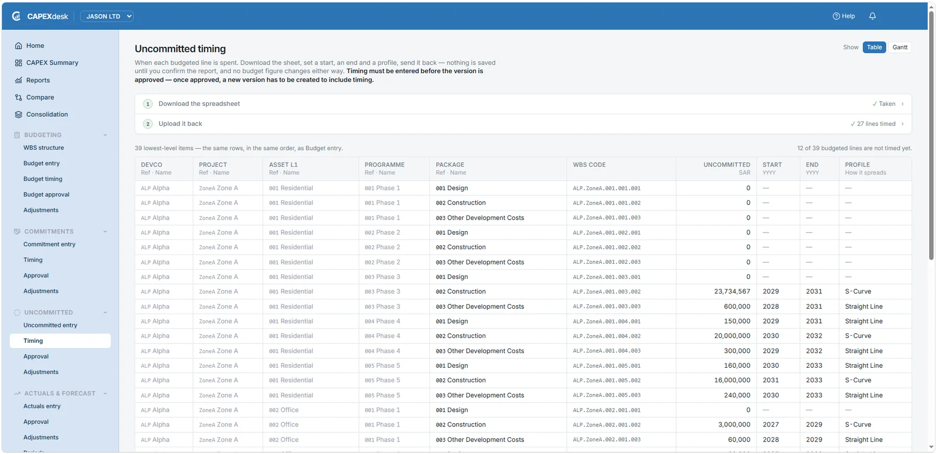Click the Reports chart icon
Viewport: 936px width, 454px height.
tap(19, 81)
